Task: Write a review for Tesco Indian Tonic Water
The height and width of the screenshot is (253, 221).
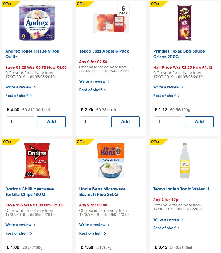Action: pos(167,219)
